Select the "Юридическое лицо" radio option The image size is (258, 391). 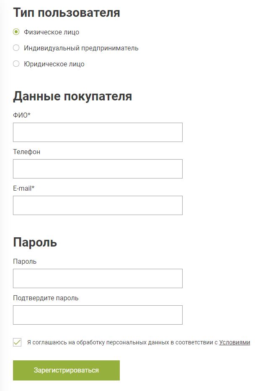point(16,64)
